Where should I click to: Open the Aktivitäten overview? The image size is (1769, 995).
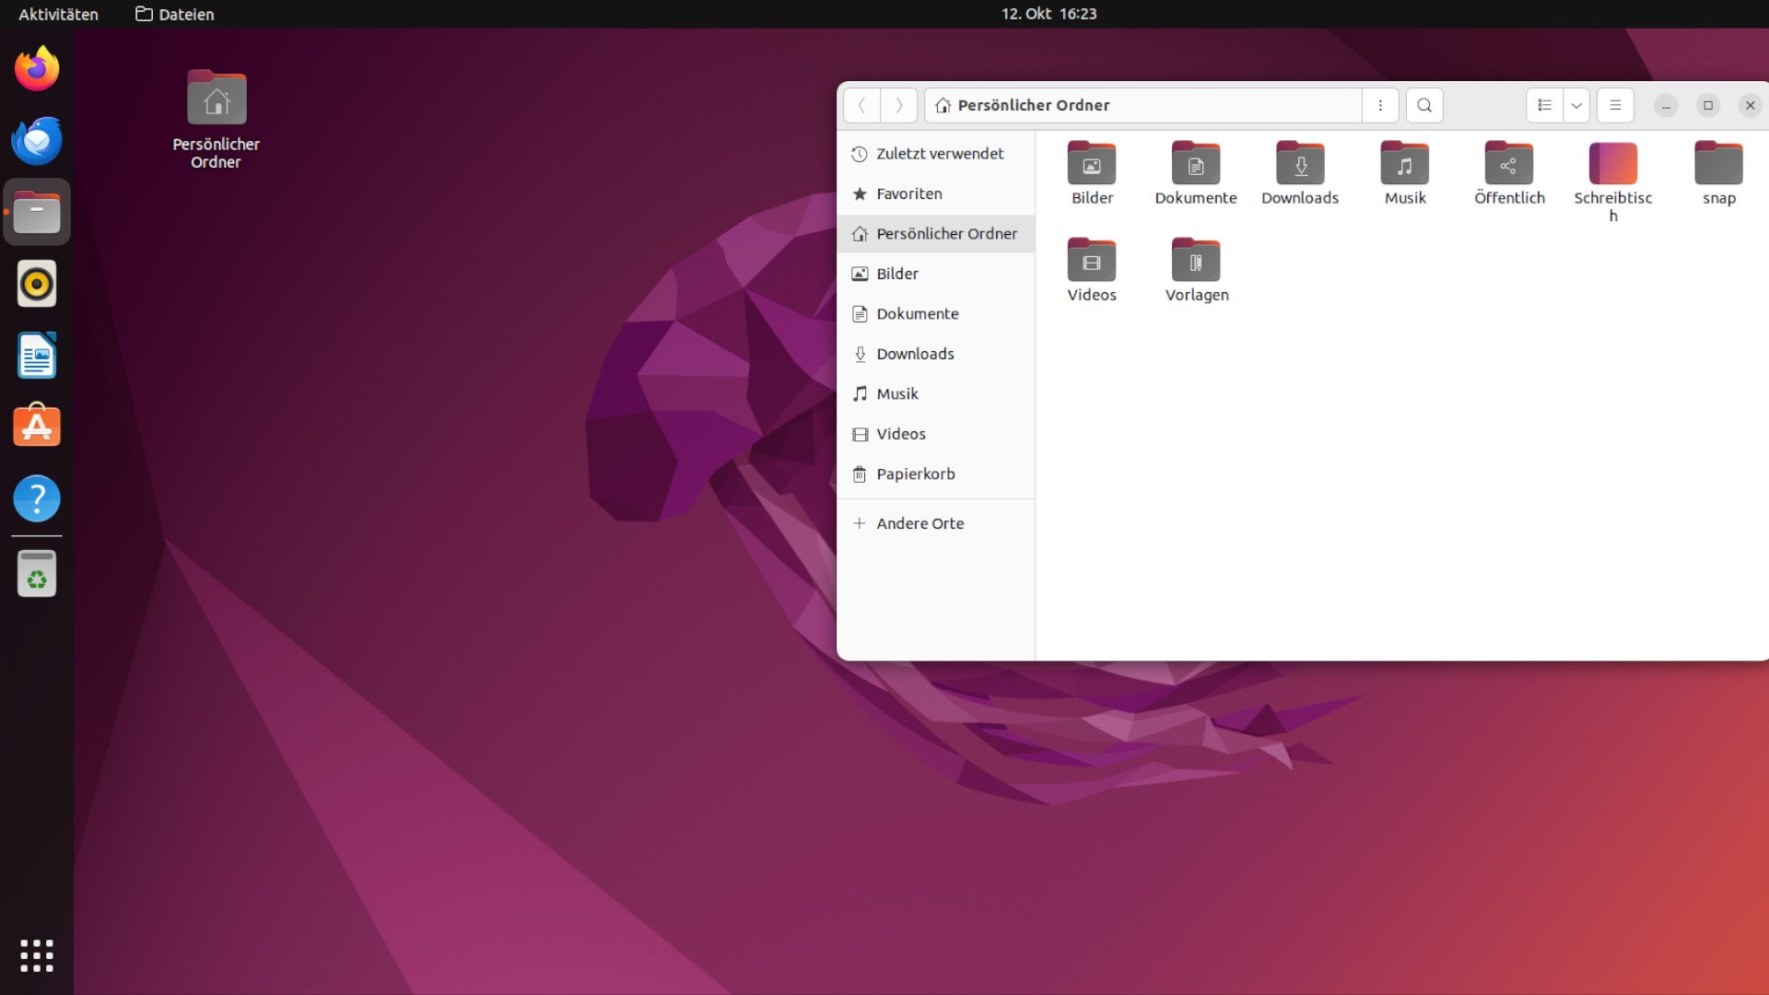coord(58,14)
